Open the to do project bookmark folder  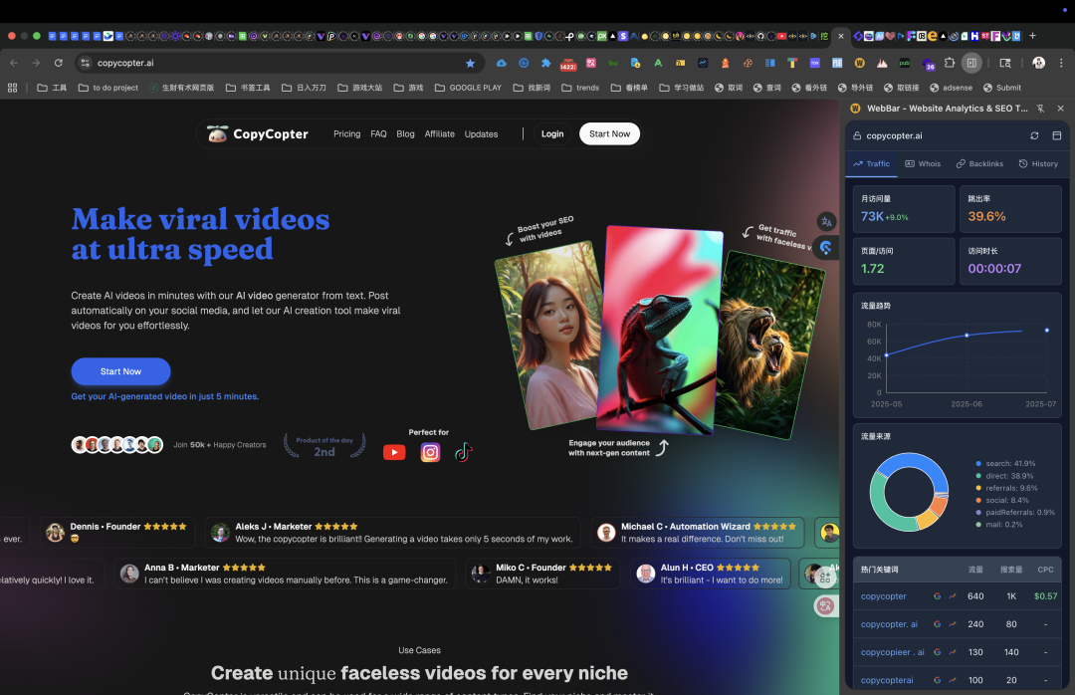pos(108,88)
